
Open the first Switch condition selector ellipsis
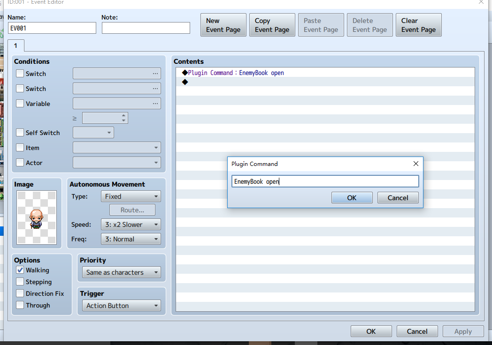coord(155,74)
